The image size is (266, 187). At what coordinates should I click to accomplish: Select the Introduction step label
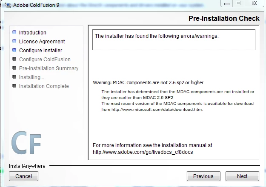pos(33,33)
